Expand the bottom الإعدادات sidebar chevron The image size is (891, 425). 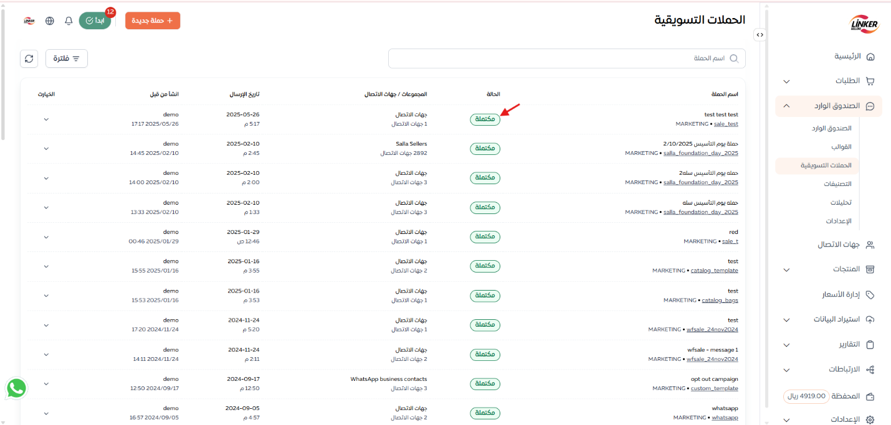coord(786,420)
